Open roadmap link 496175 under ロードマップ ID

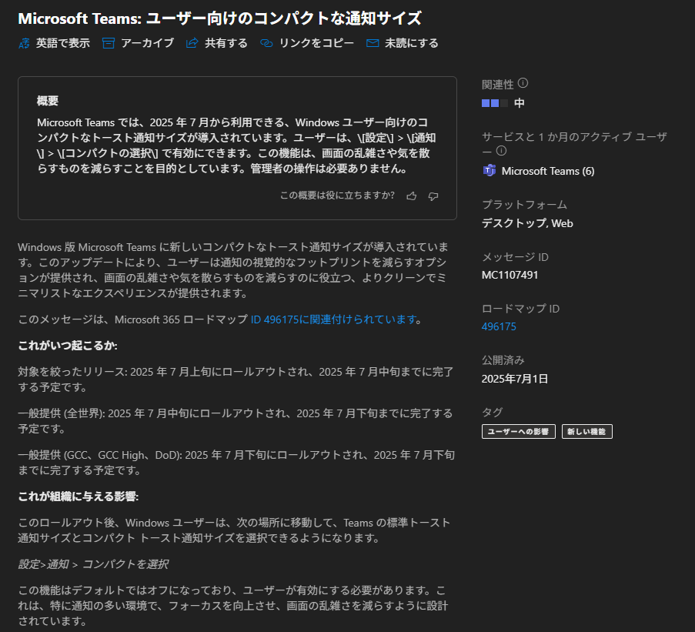499,326
